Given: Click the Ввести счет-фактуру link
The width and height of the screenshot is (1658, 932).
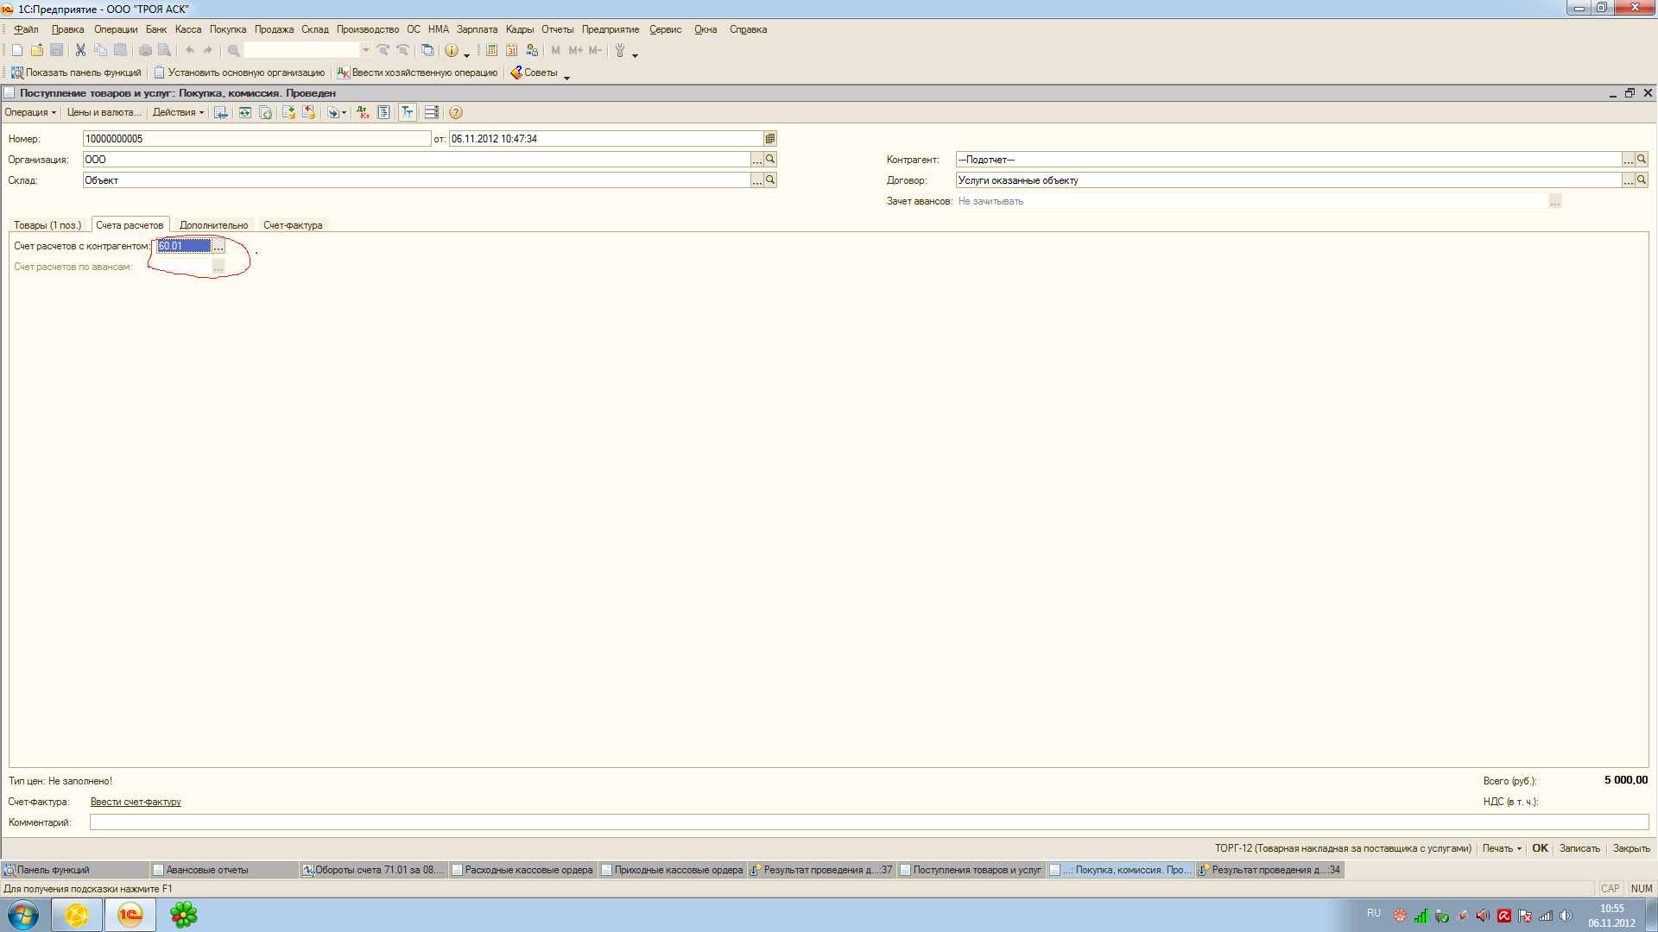Looking at the screenshot, I should tap(136, 802).
